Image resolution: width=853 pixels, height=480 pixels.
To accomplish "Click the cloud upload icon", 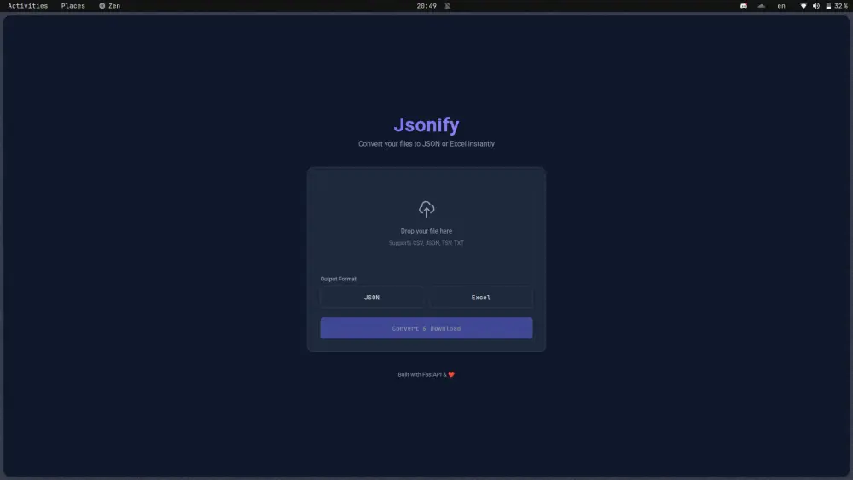I will (x=426, y=209).
